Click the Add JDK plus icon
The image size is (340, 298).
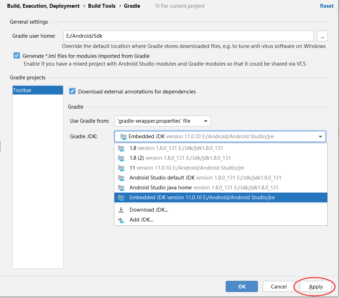point(121,220)
